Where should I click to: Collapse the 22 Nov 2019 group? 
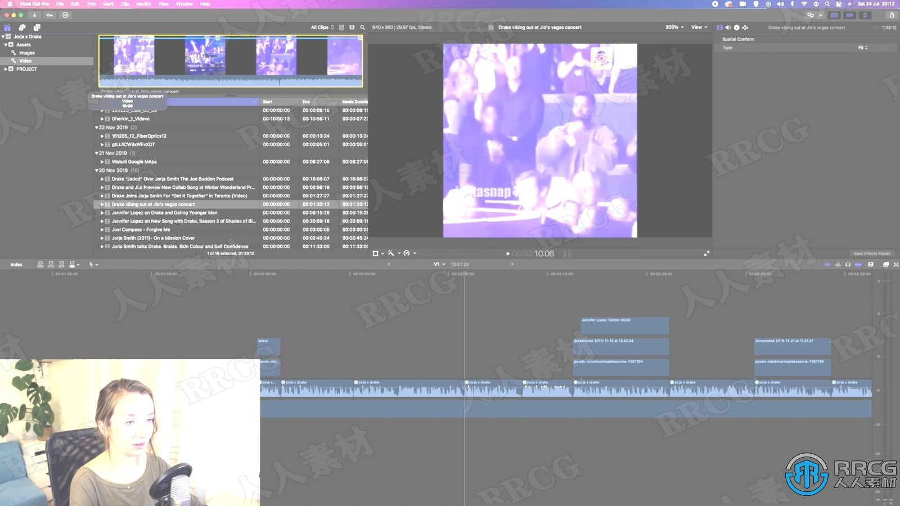[97, 128]
